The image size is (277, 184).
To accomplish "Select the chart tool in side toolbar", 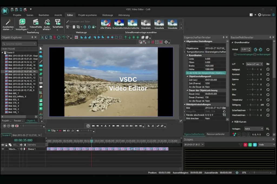I will pyautogui.click(x=41, y=92).
